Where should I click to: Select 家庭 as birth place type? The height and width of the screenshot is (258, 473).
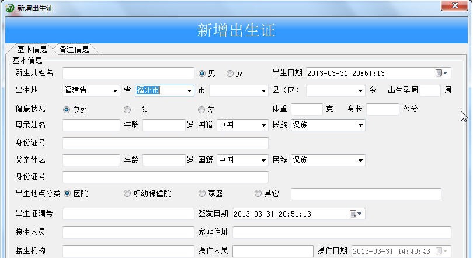pyautogui.click(x=202, y=193)
